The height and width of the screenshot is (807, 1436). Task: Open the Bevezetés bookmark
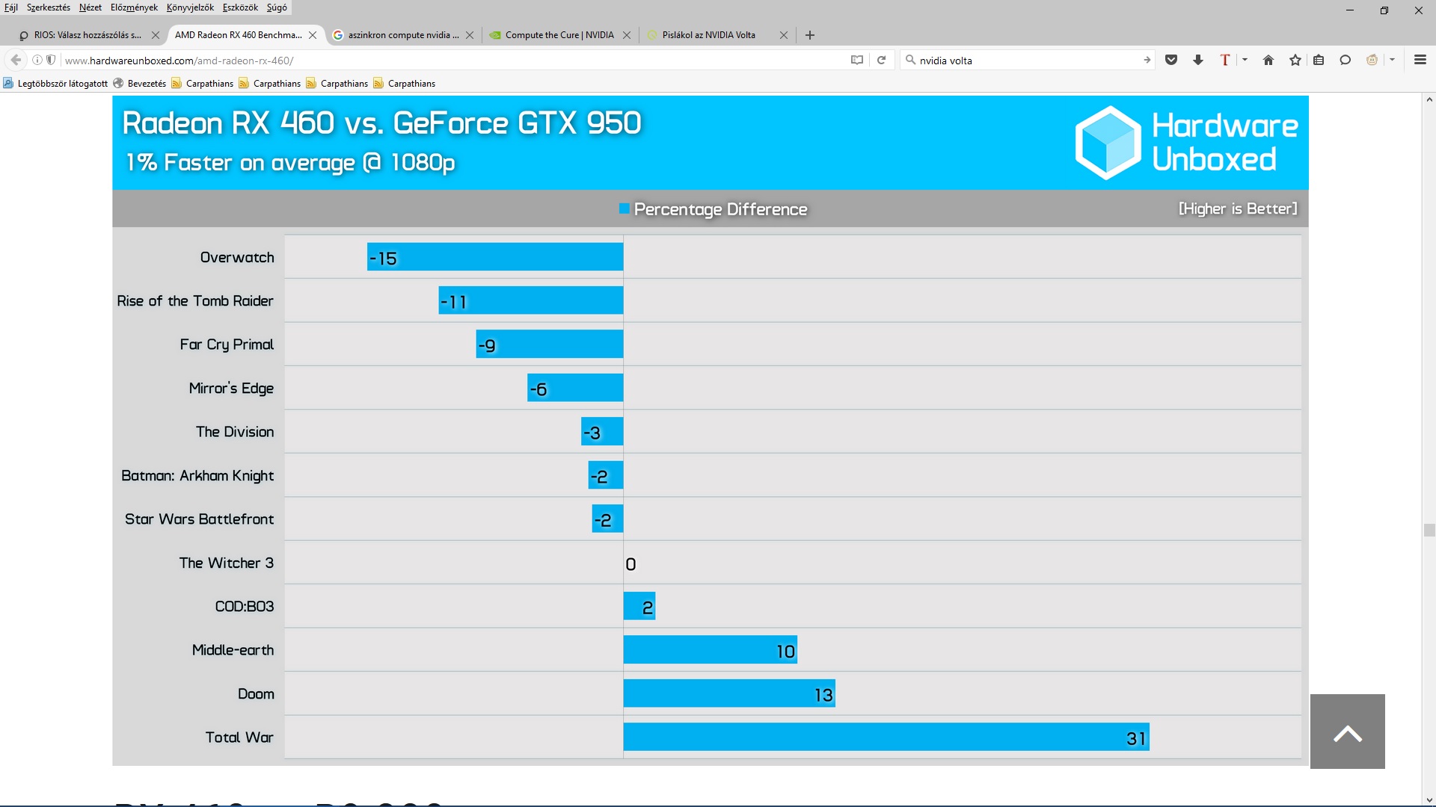point(140,84)
